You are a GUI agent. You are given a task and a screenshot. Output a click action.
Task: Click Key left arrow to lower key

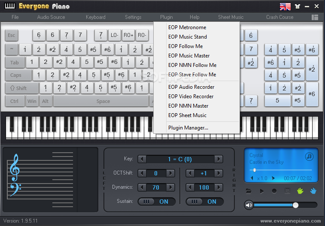point(142,159)
